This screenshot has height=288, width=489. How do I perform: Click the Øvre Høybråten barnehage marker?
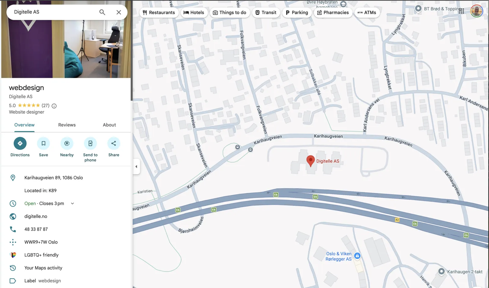coord(343,4)
